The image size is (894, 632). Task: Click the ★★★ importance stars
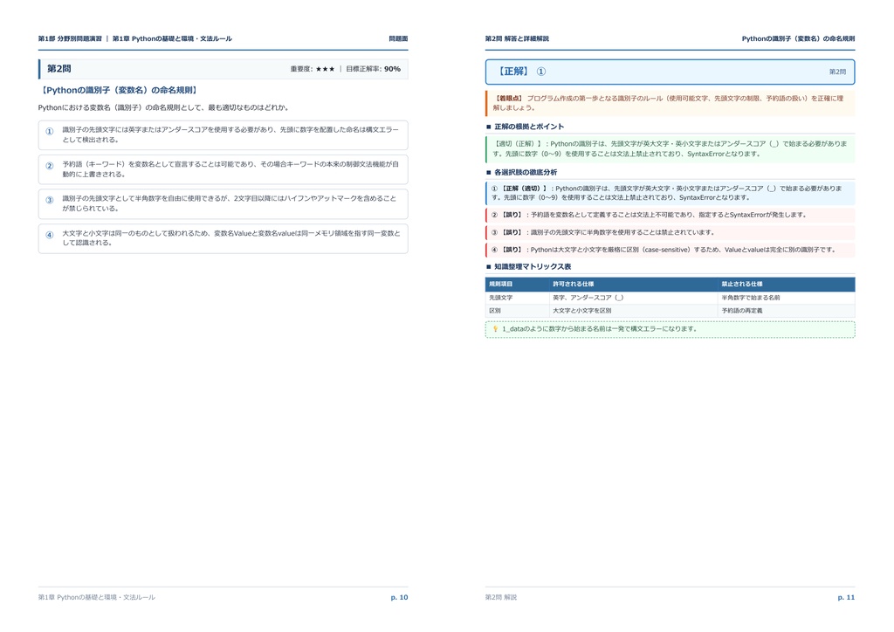pyautogui.click(x=325, y=69)
